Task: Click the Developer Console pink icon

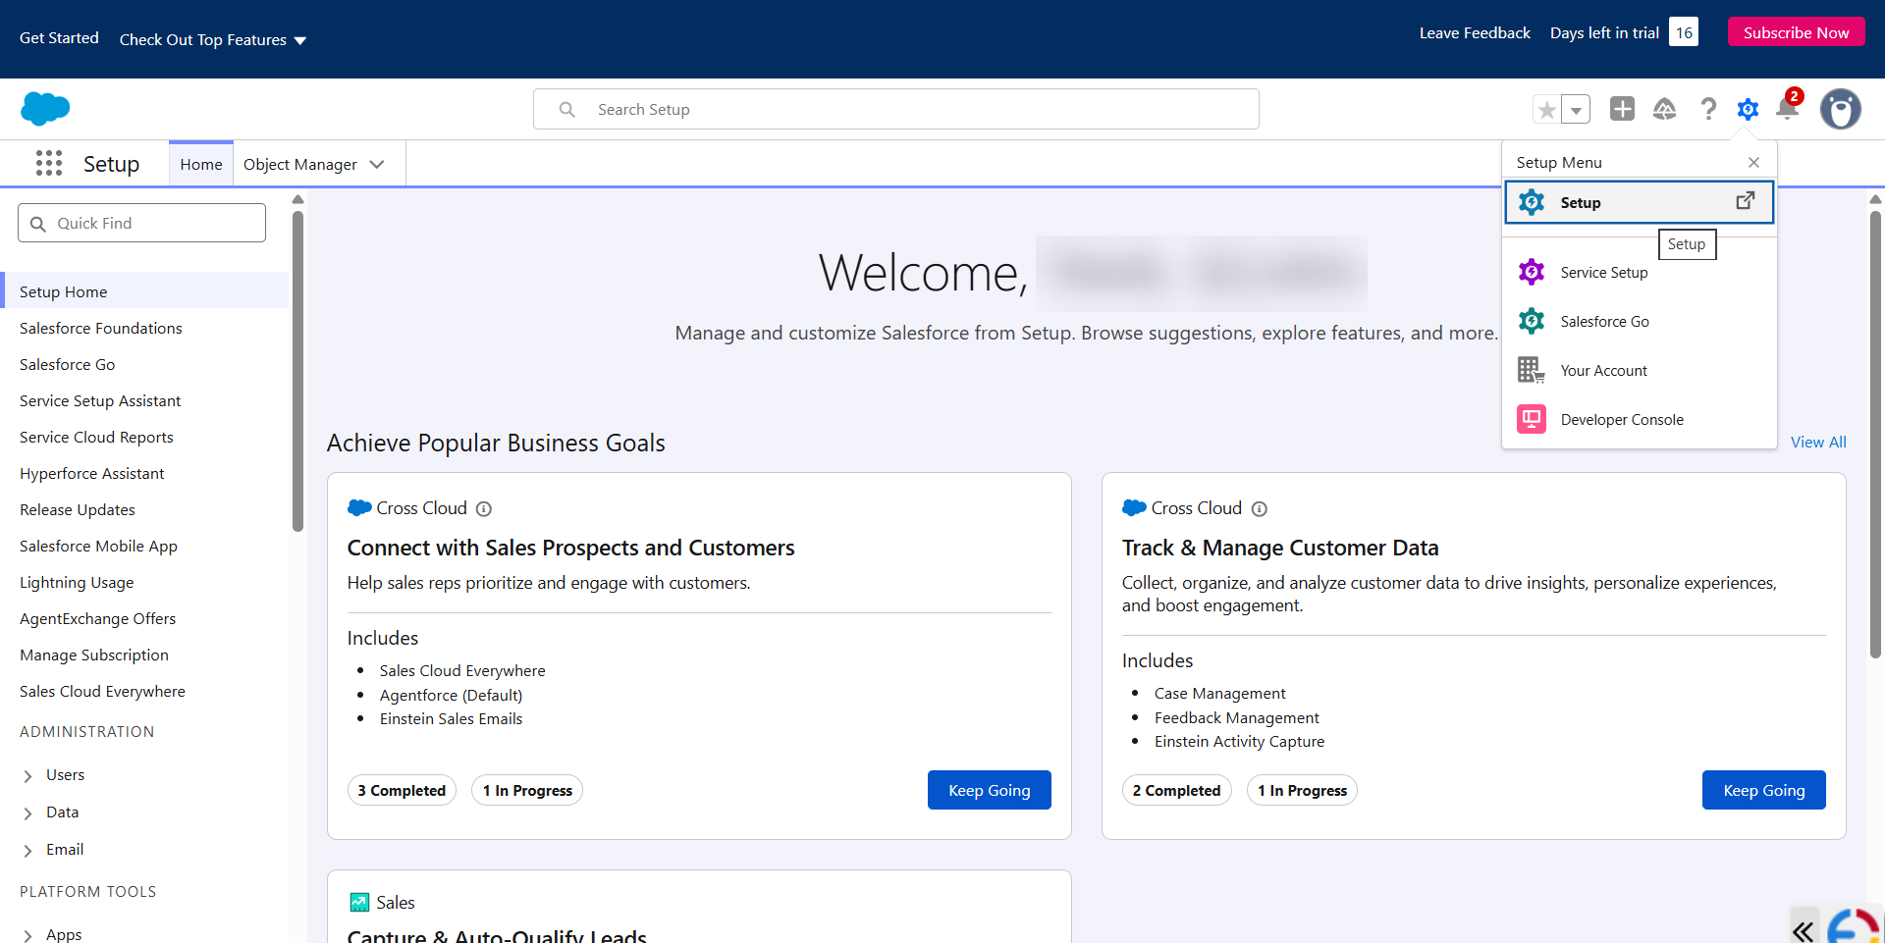Action: [x=1532, y=419]
